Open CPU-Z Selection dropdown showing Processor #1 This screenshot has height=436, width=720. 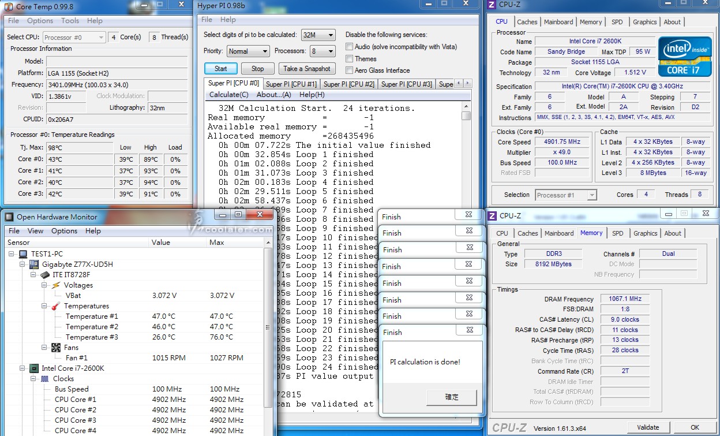(x=566, y=195)
